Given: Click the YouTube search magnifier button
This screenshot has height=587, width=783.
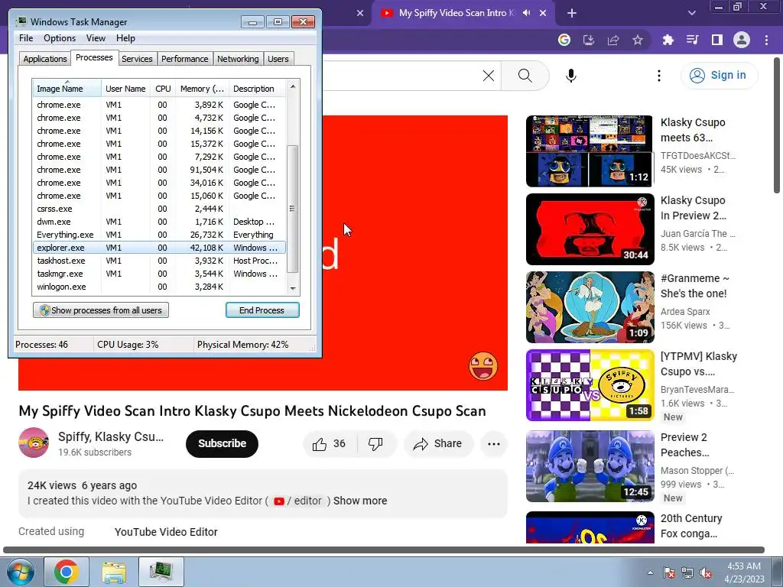Looking at the screenshot, I should (525, 76).
